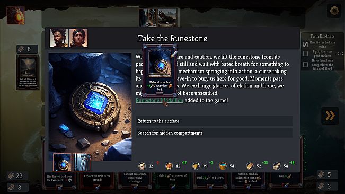Select the wood plank resource icon
The height and width of the screenshot is (194, 345).
(250, 166)
